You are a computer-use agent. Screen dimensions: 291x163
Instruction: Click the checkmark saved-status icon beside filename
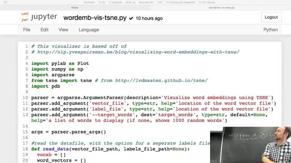(x=131, y=18)
